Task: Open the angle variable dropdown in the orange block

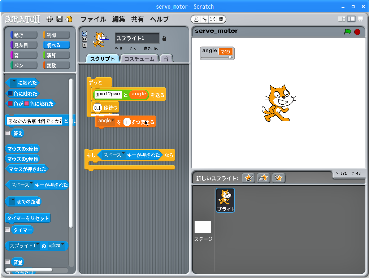Action: pos(112,121)
